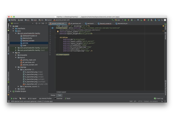The image size is (174, 124).
Task: Click the gutter icon beside LinearLayout line
Action: (53, 28)
